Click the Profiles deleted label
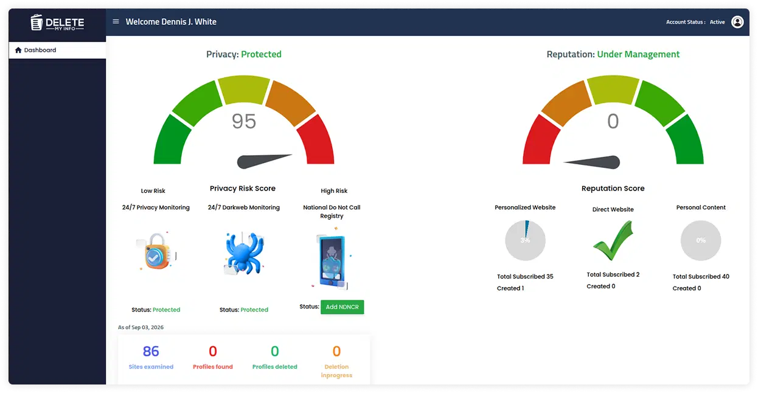 (275, 367)
